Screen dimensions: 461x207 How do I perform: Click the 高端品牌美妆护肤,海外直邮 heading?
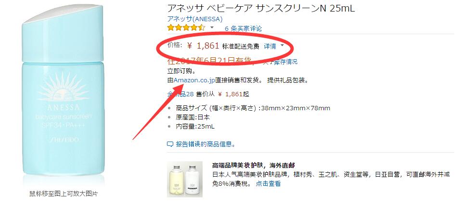click(253, 165)
